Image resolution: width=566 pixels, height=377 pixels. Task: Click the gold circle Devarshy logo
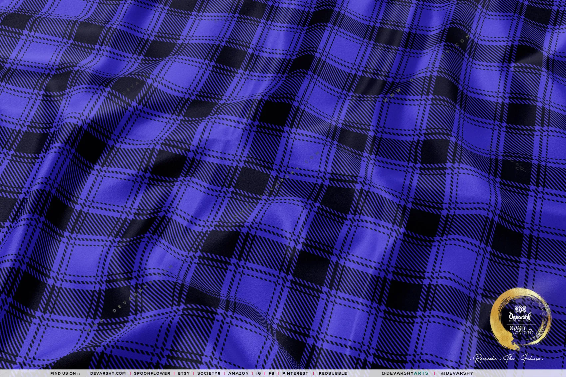point(520,319)
